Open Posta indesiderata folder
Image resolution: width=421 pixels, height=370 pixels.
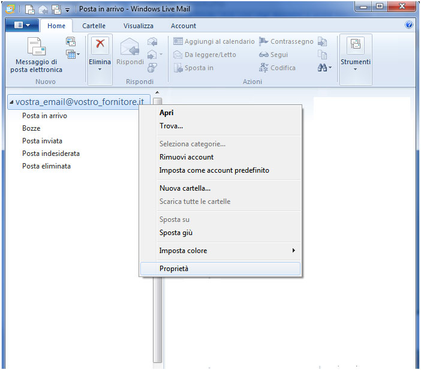click(x=51, y=154)
